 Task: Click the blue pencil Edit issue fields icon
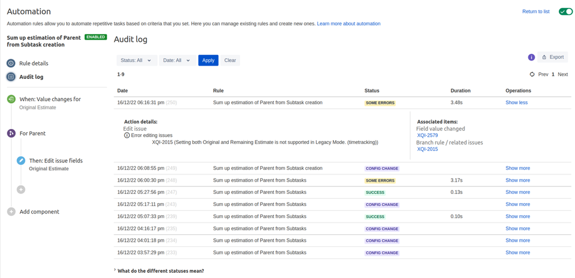(21, 161)
